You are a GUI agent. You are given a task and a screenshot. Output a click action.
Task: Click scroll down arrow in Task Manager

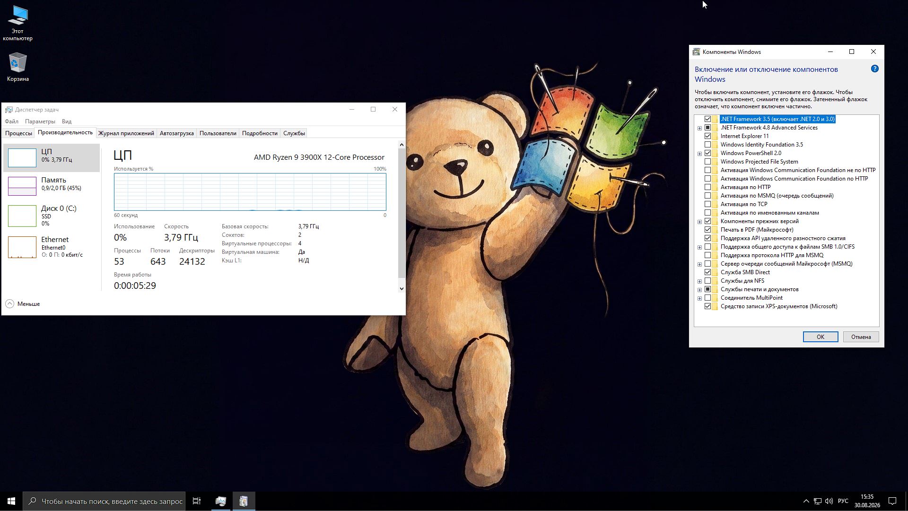(402, 288)
